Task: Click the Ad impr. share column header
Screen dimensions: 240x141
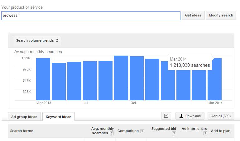Action: (x=194, y=129)
